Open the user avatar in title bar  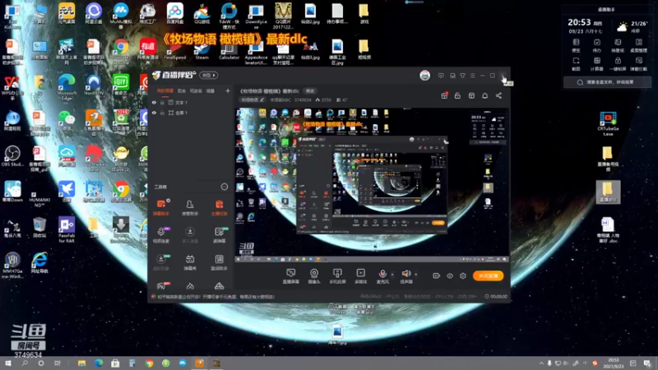pyautogui.click(x=424, y=76)
